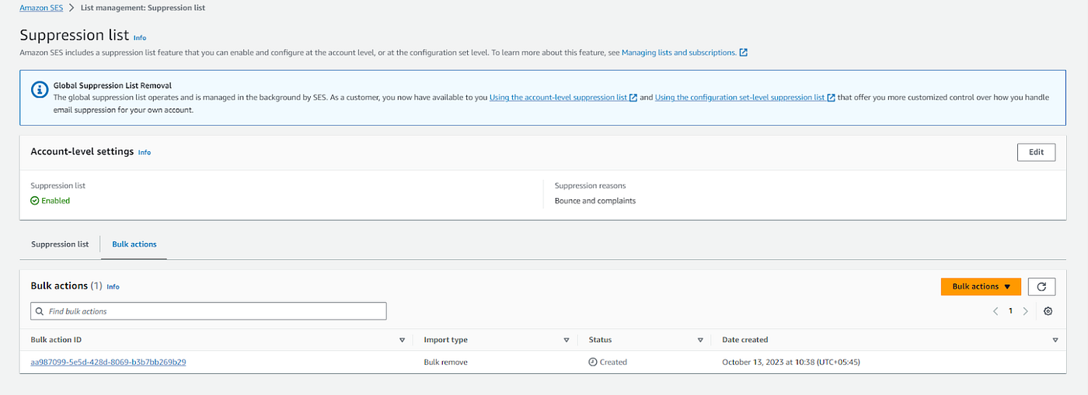The image size is (1088, 395).
Task: Go to next page arrow
Action: click(1026, 311)
